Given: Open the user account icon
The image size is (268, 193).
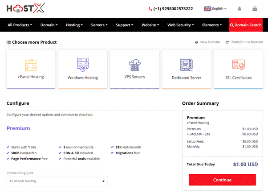Looking at the screenshot, I should coord(239,8).
